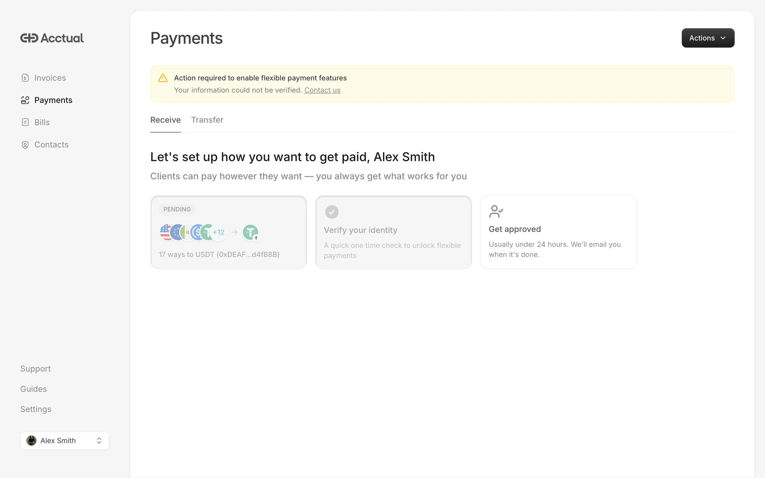Viewport: 765px width, 478px height.
Task: Click the Acctual logo
Action: tap(52, 38)
